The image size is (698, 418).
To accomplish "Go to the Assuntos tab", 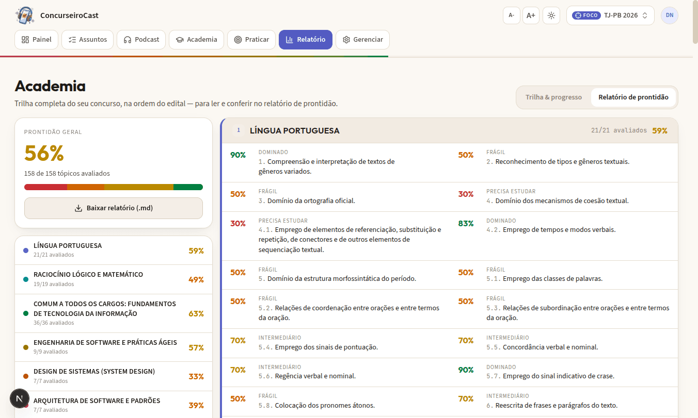I will pyautogui.click(x=87, y=40).
